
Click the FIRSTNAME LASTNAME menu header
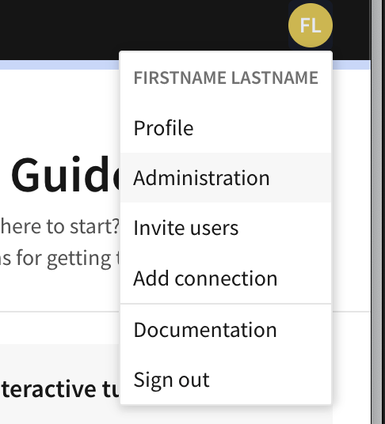(226, 78)
